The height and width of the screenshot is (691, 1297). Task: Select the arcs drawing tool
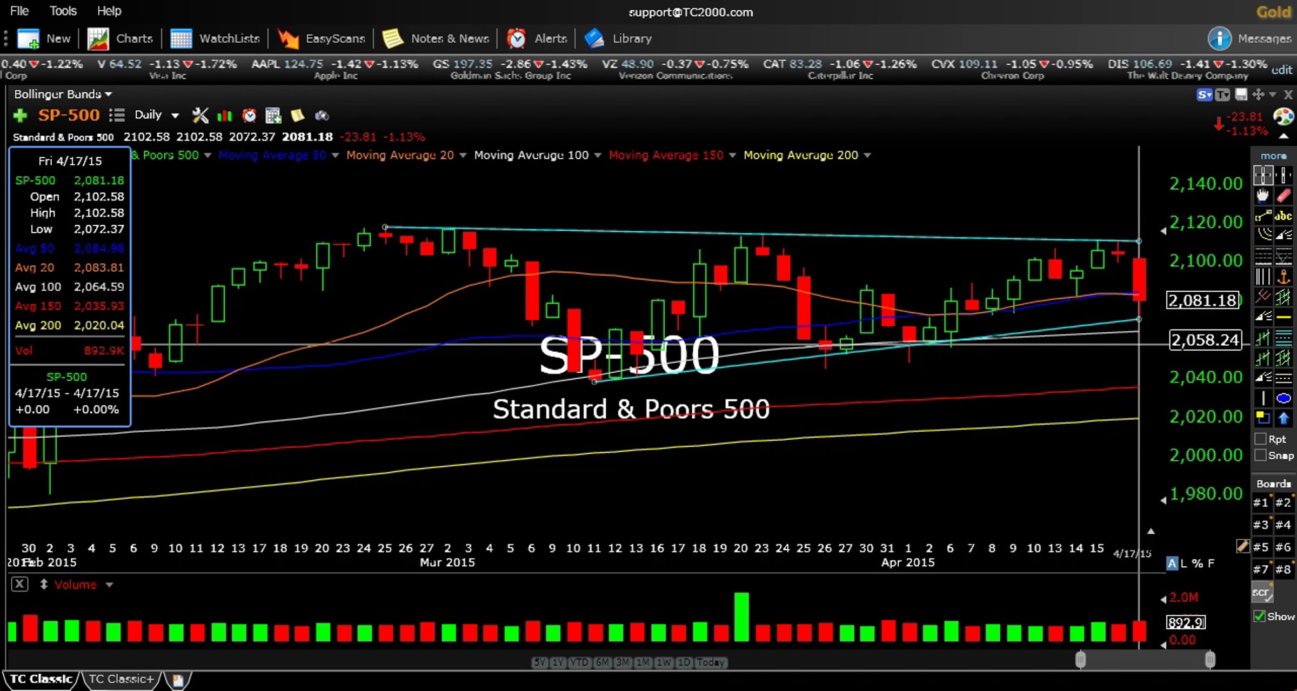[1263, 236]
